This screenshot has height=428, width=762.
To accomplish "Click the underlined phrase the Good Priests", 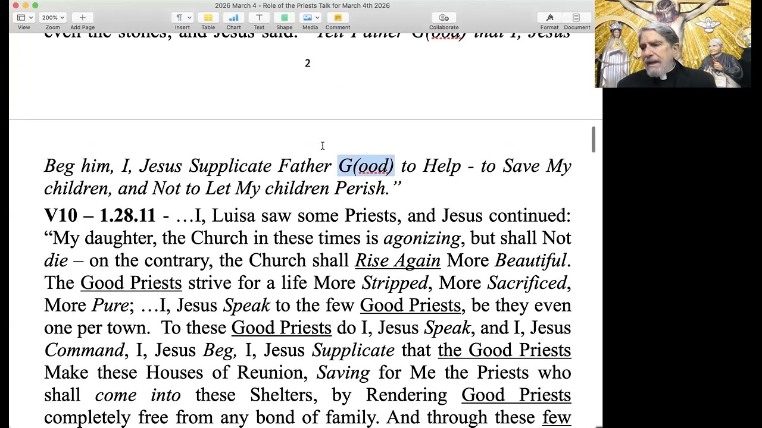I will pos(504,350).
